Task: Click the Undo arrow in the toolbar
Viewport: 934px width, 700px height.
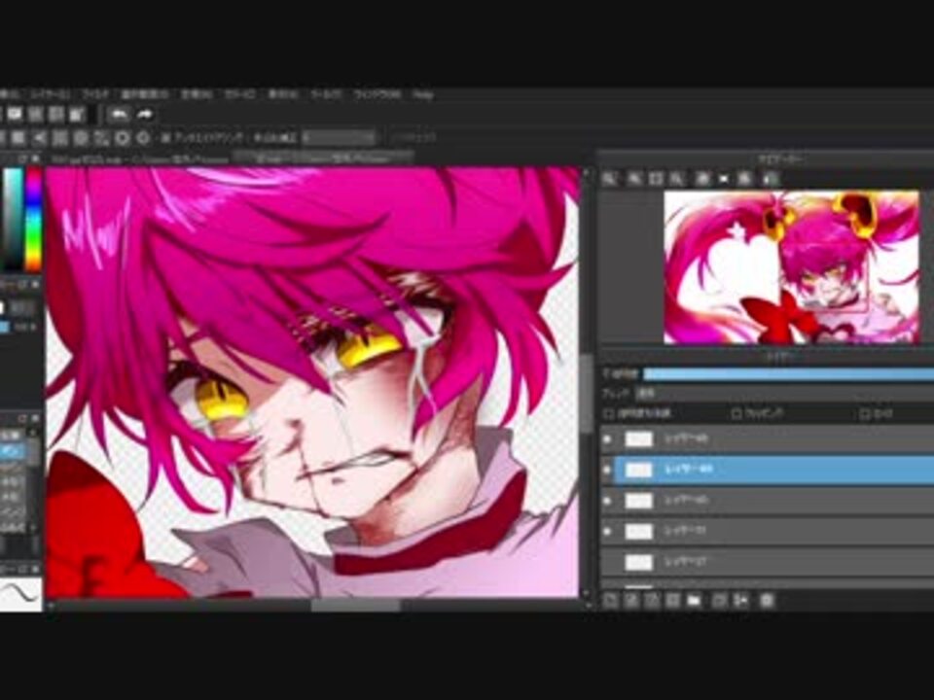Action: click(x=120, y=115)
